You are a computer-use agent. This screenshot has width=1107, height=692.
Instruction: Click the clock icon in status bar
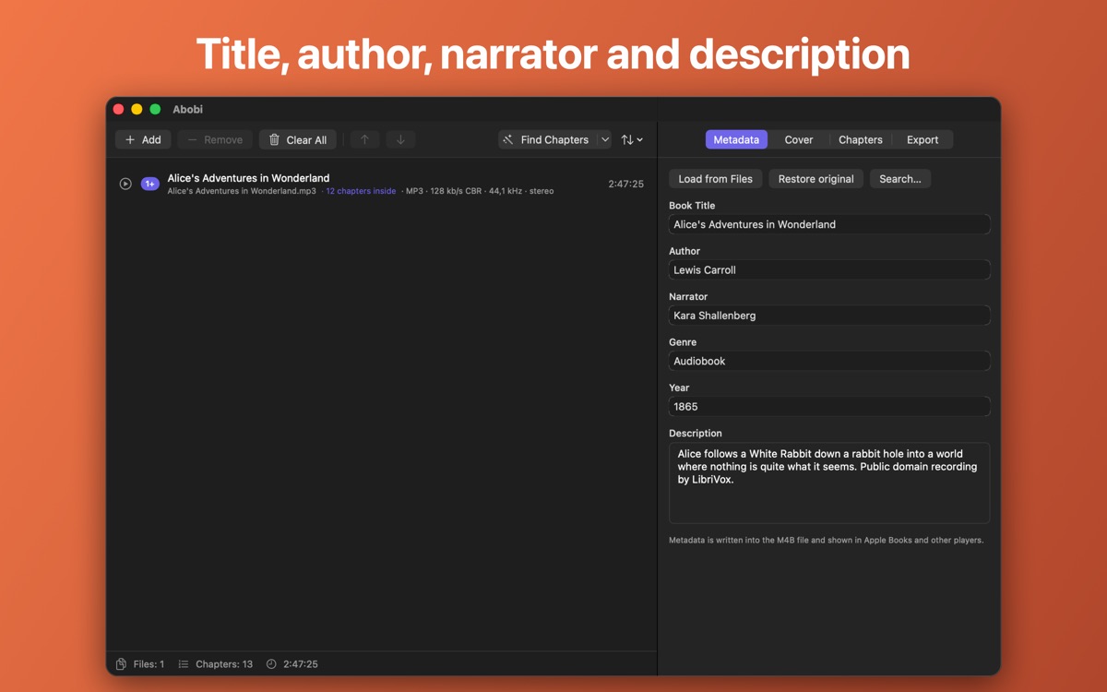pos(271,664)
